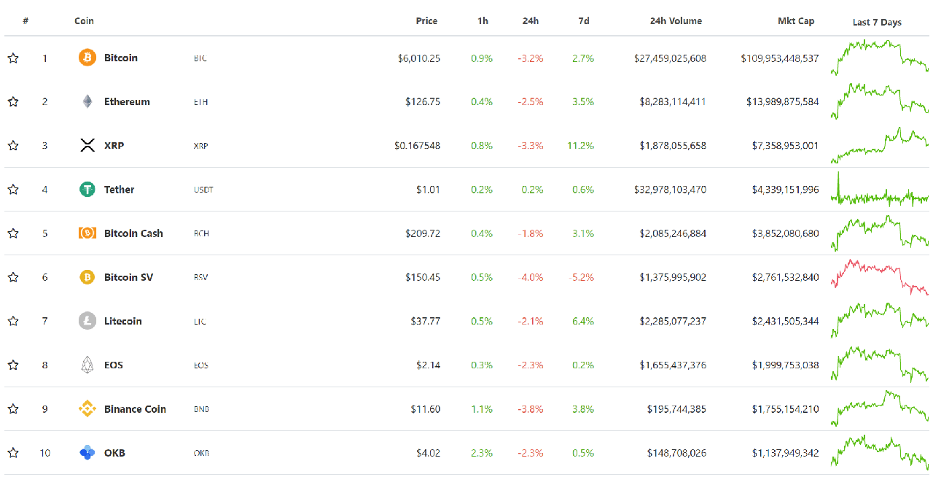Click Bitcoin's 24h volume $27,459,025,608
Image resolution: width=933 pixels, height=477 pixels.
pyautogui.click(x=670, y=58)
